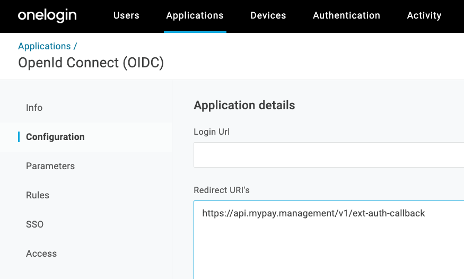Select the Info sidebar tab
This screenshot has width=464, height=279.
click(34, 108)
